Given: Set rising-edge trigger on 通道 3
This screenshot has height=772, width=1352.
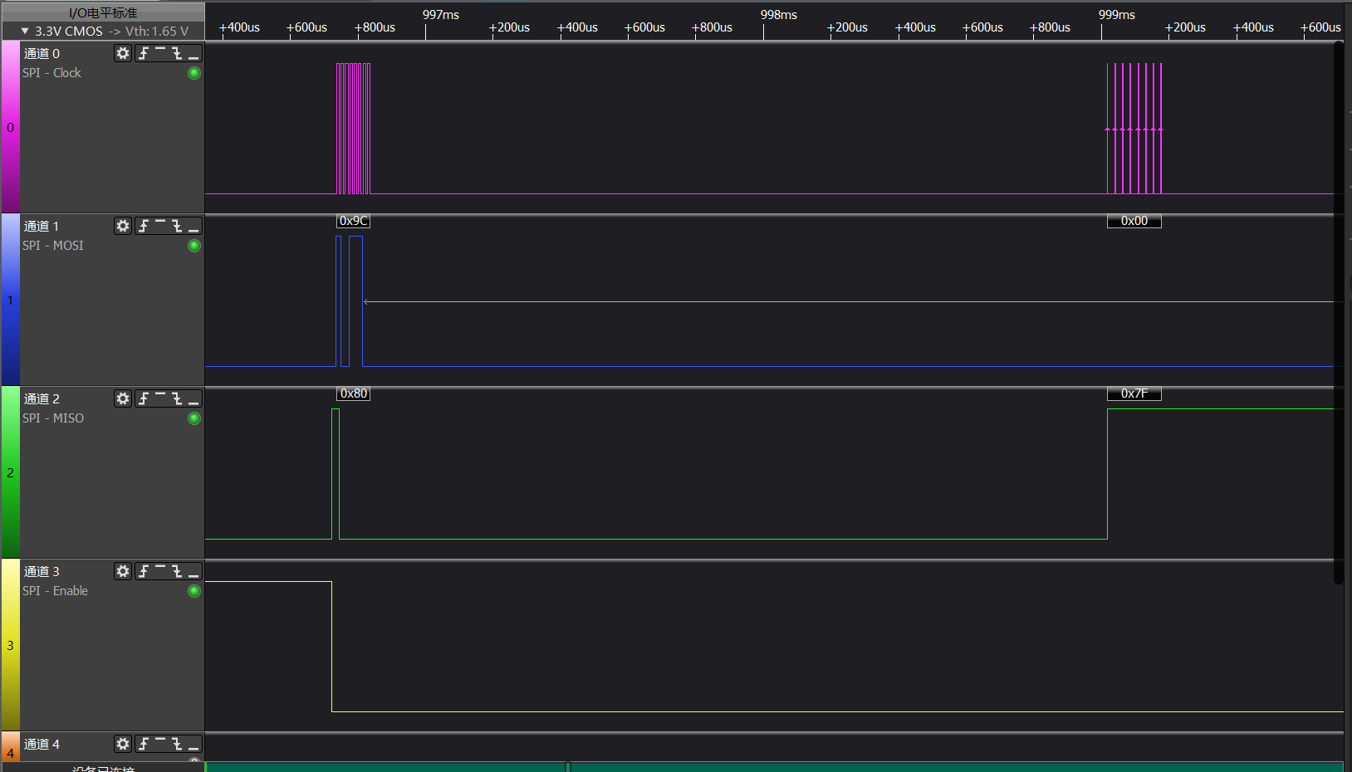Looking at the screenshot, I should tap(144, 571).
